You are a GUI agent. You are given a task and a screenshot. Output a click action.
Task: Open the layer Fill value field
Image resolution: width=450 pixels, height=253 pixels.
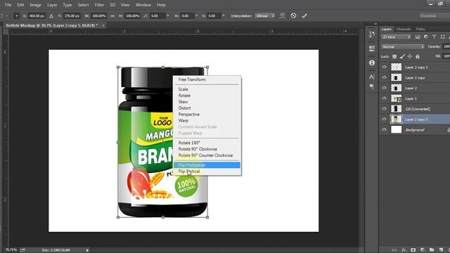pyautogui.click(x=446, y=56)
